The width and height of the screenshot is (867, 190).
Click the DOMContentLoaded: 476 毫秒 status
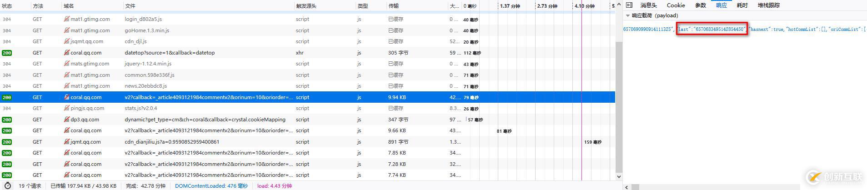(211, 186)
